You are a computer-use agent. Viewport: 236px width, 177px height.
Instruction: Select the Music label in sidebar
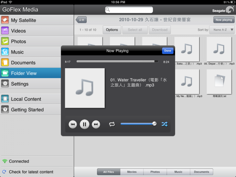point(17,52)
